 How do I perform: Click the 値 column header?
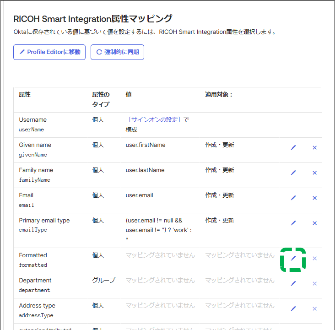pyautogui.click(x=129, y=94)
